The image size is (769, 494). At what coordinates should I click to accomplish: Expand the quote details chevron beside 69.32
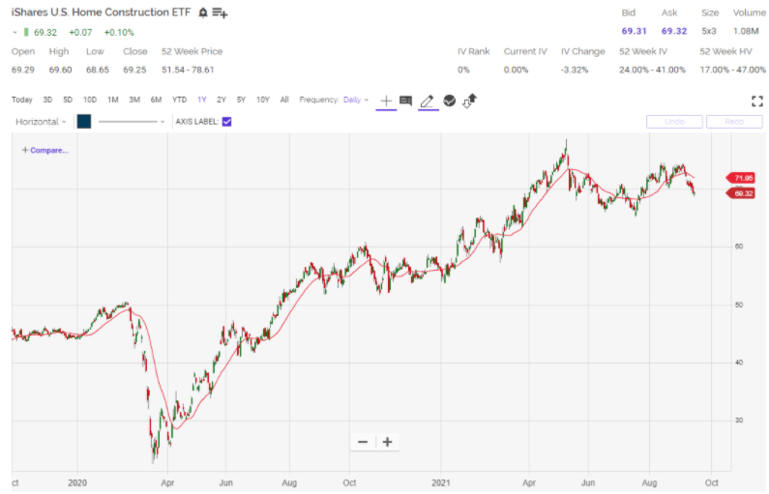pyautogui.click(x=15, y=32)
